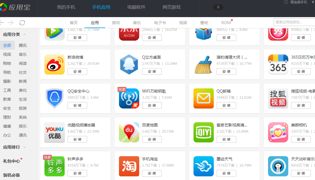This screenshot has height=180, width=315.
Task: Install 墨迹天气 with 安装 button
Action: tap(226, 173)
